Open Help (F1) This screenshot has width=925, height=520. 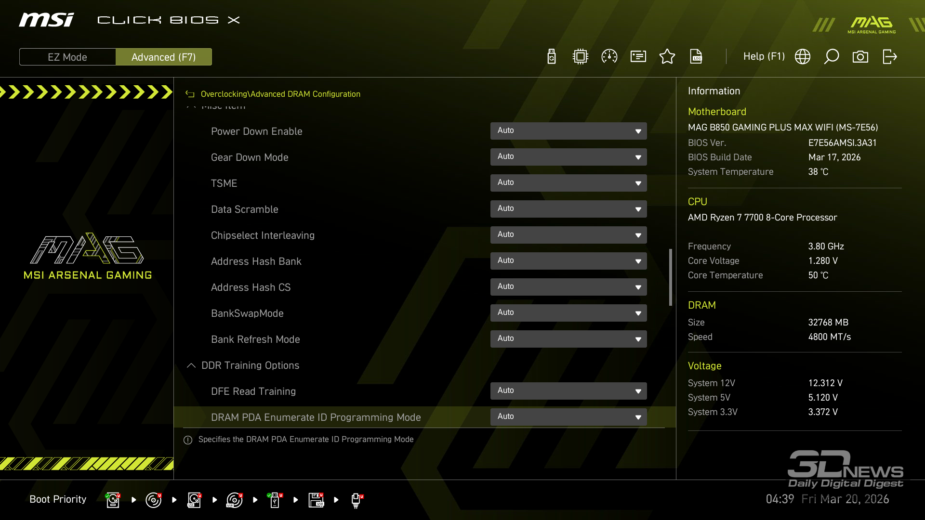click(x=764, y=57)
